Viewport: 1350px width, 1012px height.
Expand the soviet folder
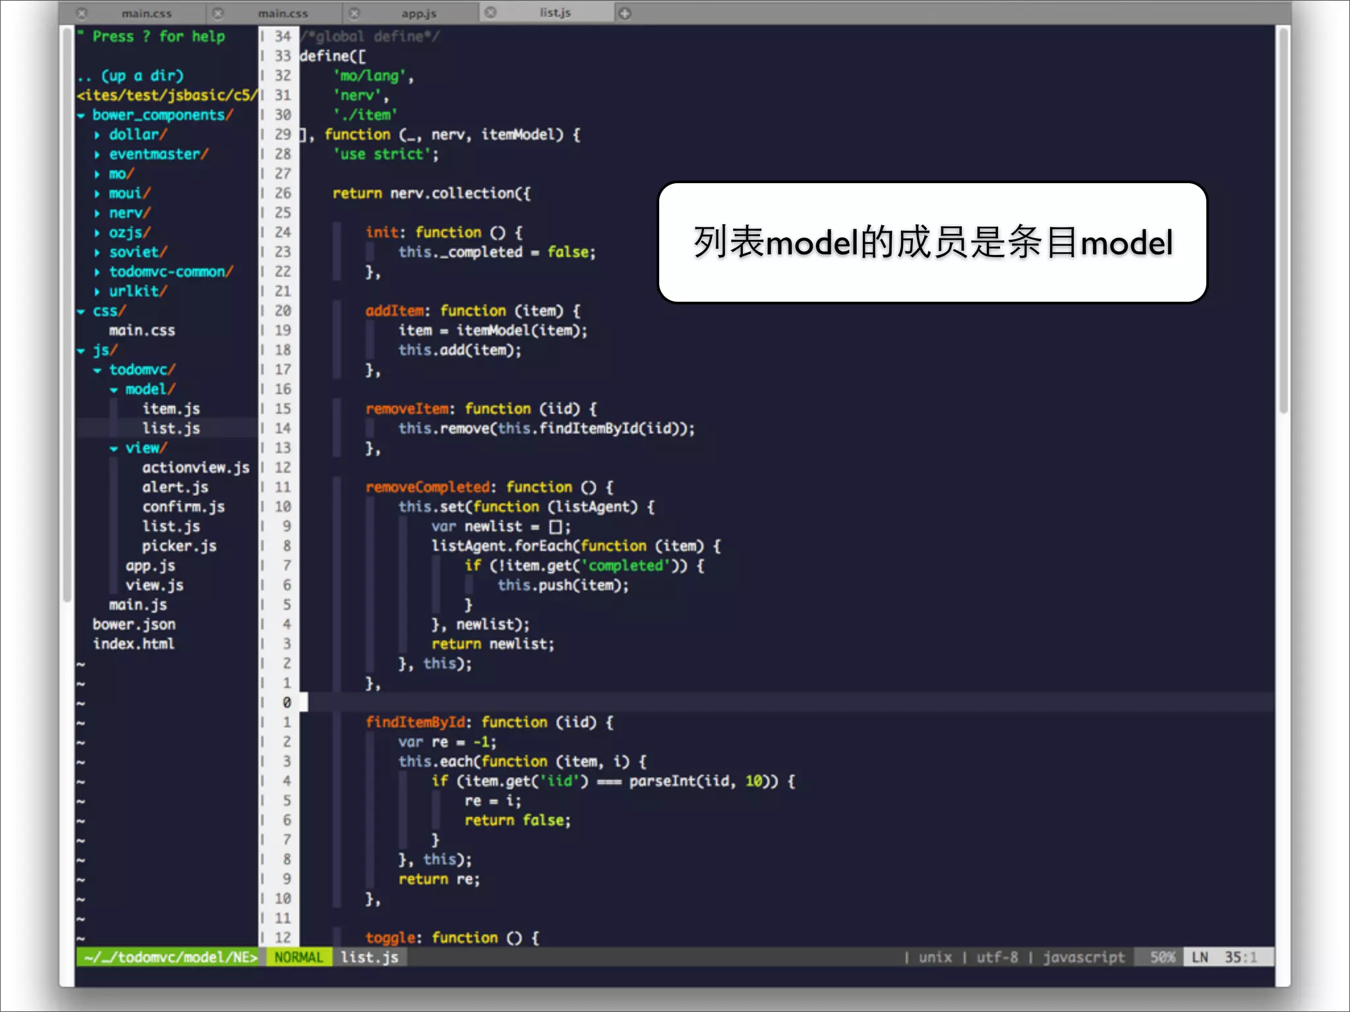coord(98,252)
